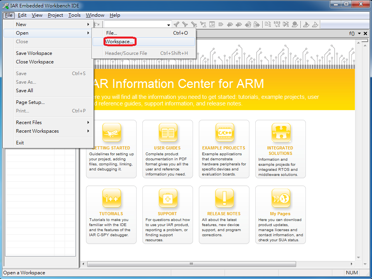This screenshot has height=279, width=372.
Task: Click the Go To toolbar icon
Action: tap(212, 24)
